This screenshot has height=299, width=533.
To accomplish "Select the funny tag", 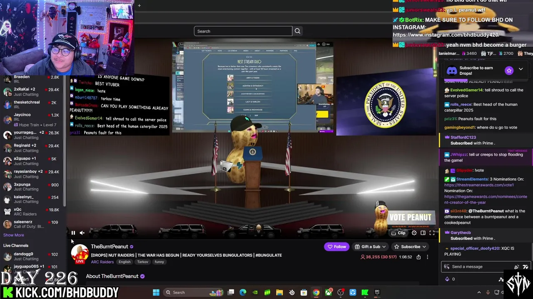I will (159, 262).
